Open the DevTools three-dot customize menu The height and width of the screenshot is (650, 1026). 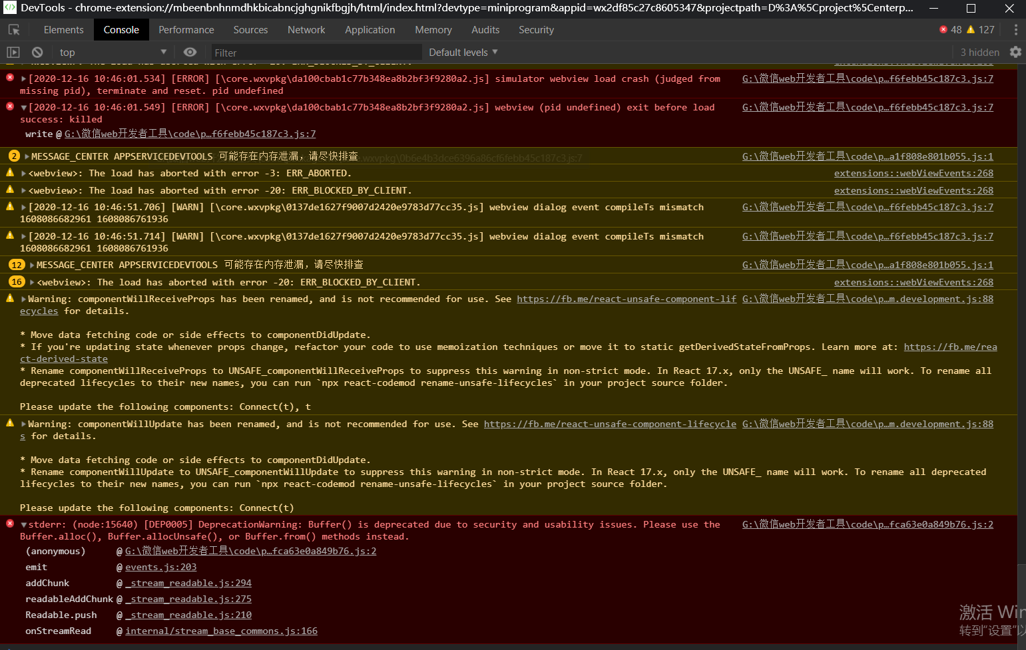point(1015,30)
